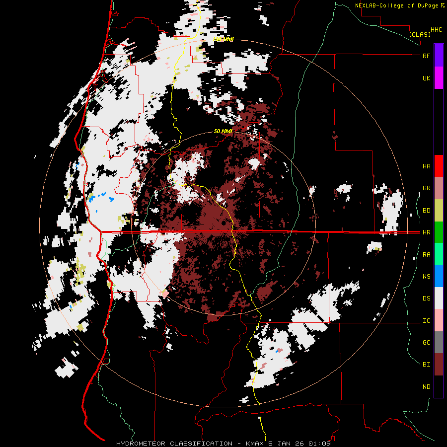Screen dimensions: 447x447
Task: Click the 'ND' legend label
Action: click(426, 387)
